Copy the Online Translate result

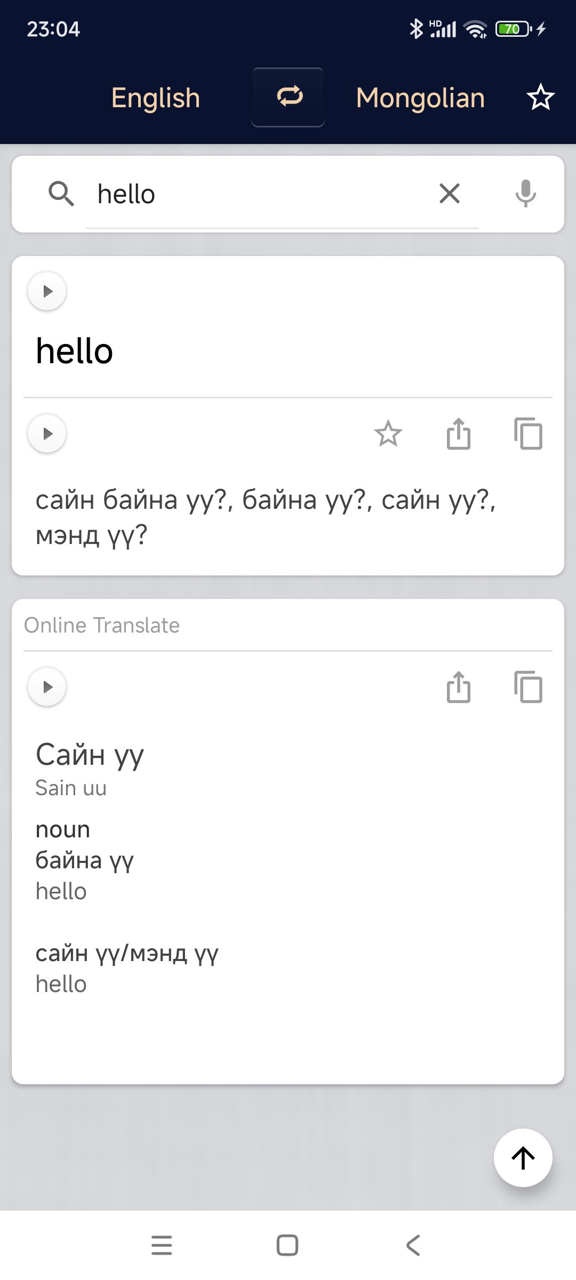pos(528,687)
